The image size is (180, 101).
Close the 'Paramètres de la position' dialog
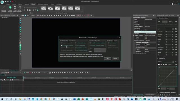[x=119, y=38]
